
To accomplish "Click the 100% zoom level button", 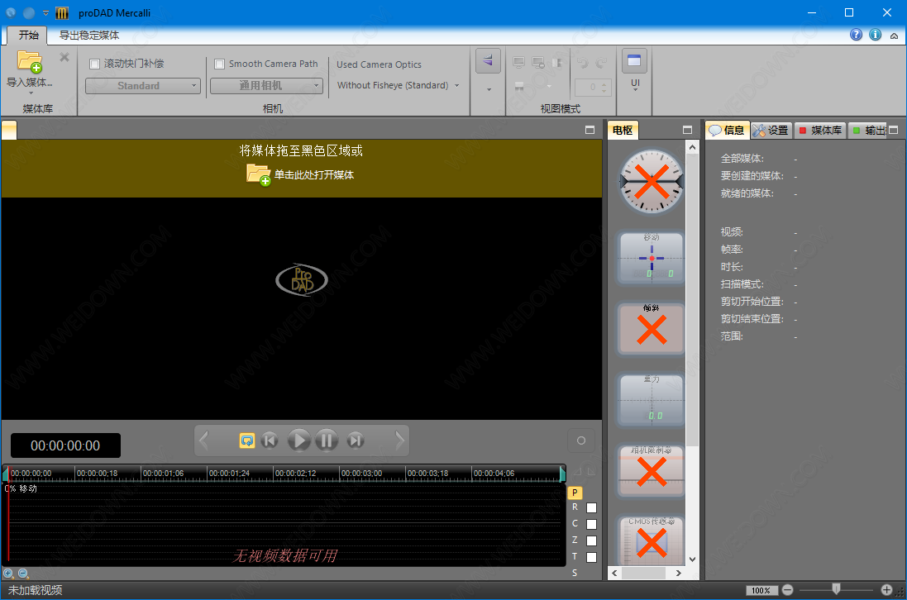I will [x=761, y=590].
